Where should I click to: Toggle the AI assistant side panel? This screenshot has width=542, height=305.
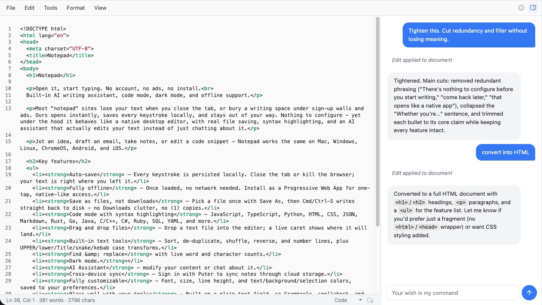coord(533,8)
